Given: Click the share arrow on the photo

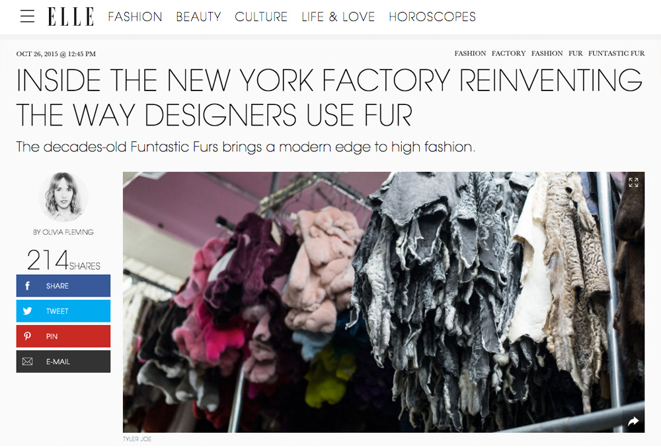Looking at the screenshot, I should coord(633,421).
